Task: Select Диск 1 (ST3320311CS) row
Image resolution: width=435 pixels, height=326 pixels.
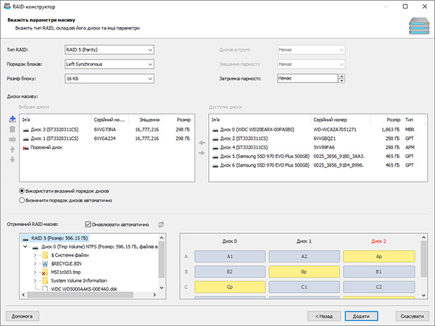Action: point(107,138)
